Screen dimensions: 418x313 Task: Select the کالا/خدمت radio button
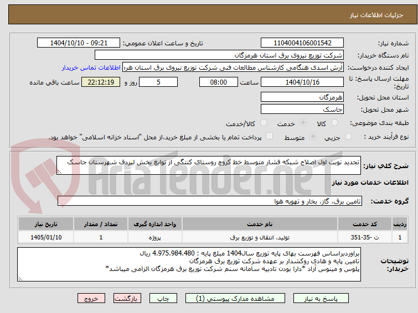point(264,123)
